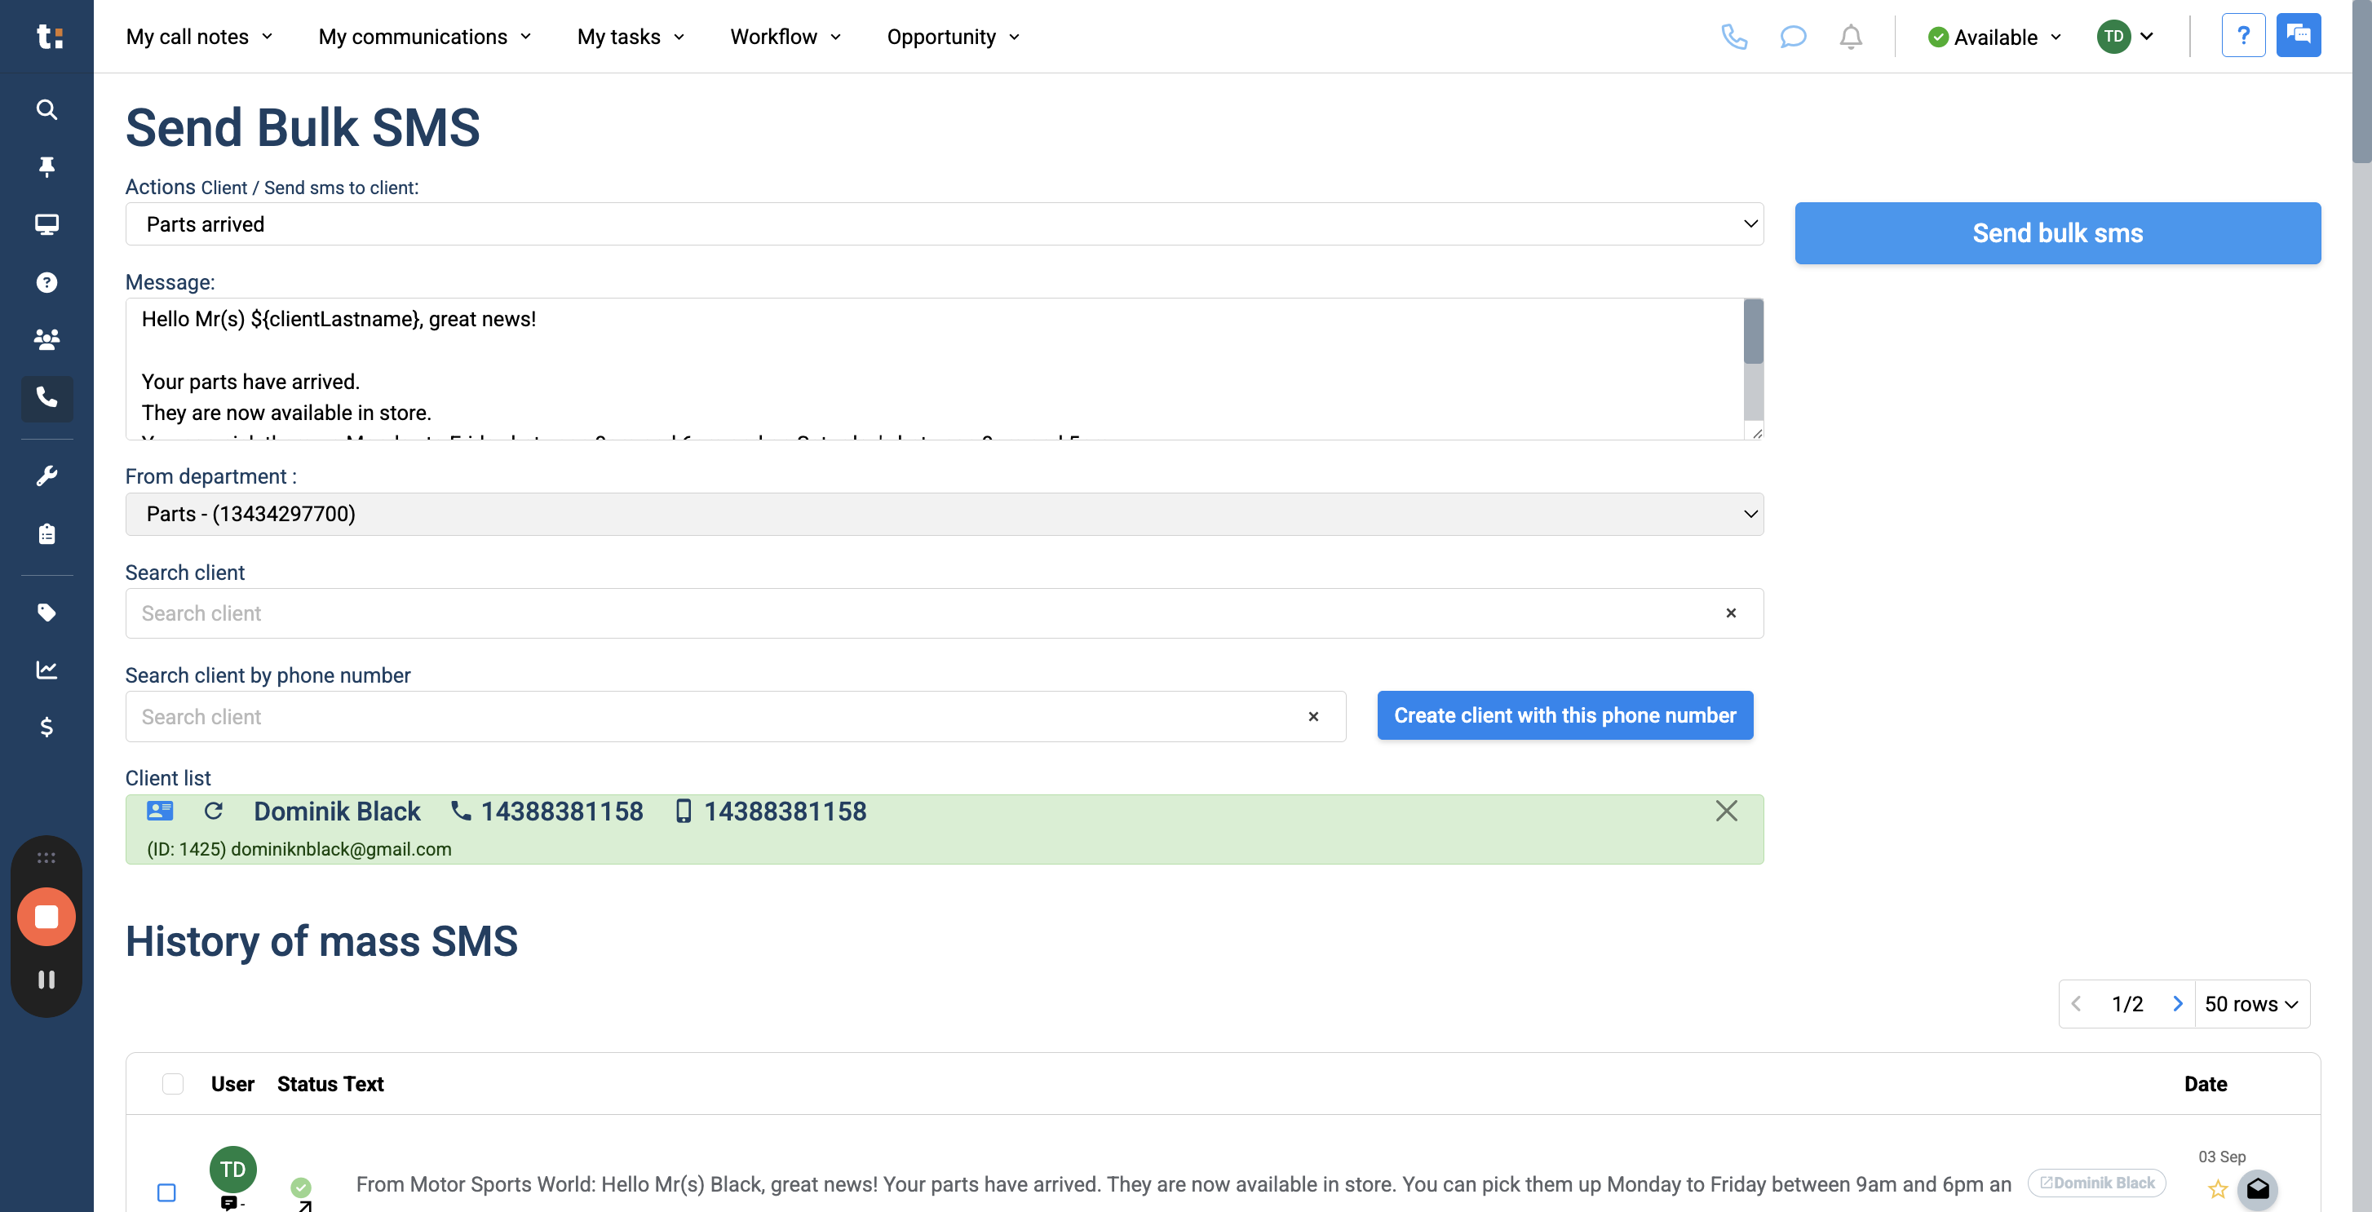This screenshot has width=2372, height=1212.
Task: Refresh Dominik Black's client entry
Action: (214, 812)
